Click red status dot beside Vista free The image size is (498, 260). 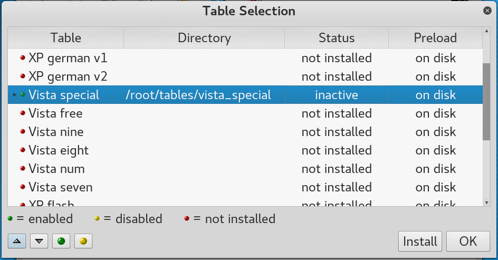click(x=23, y=113)
